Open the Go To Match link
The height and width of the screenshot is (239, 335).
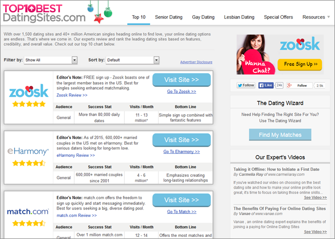coord(182,212)
